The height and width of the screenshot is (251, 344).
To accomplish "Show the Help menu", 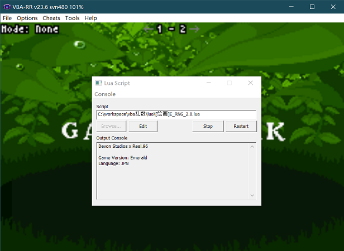I will [90, 18].
